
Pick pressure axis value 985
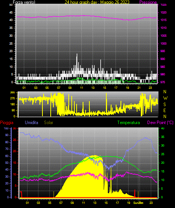tap(163, 67)
